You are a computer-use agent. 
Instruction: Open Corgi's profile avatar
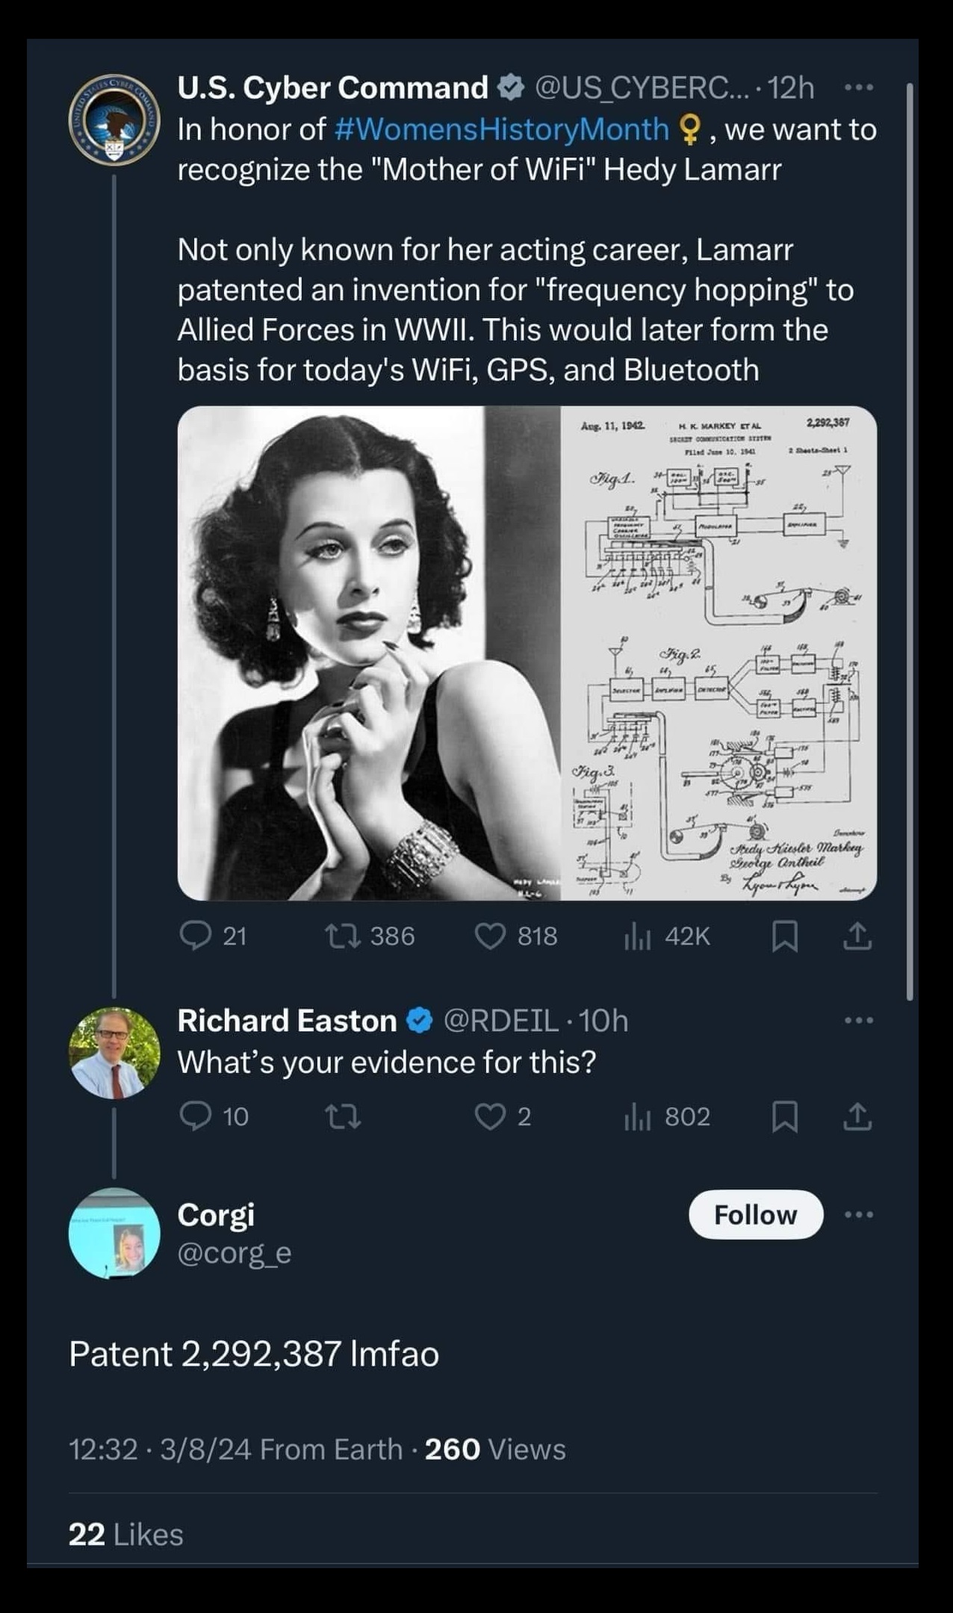click(114, 1233)
